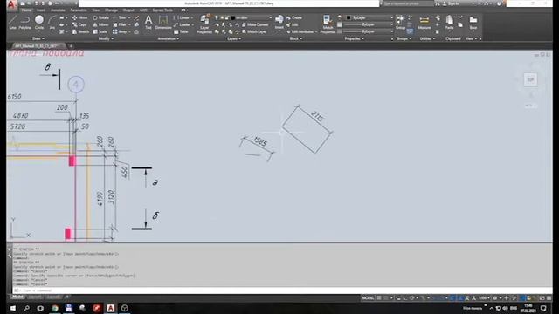This screenshot has height=314, width=559.
Task: Click Create block button
Action: [294, 17]
